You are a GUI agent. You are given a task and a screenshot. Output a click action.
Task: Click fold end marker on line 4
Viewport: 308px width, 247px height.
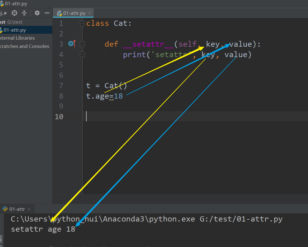[82, 54]
